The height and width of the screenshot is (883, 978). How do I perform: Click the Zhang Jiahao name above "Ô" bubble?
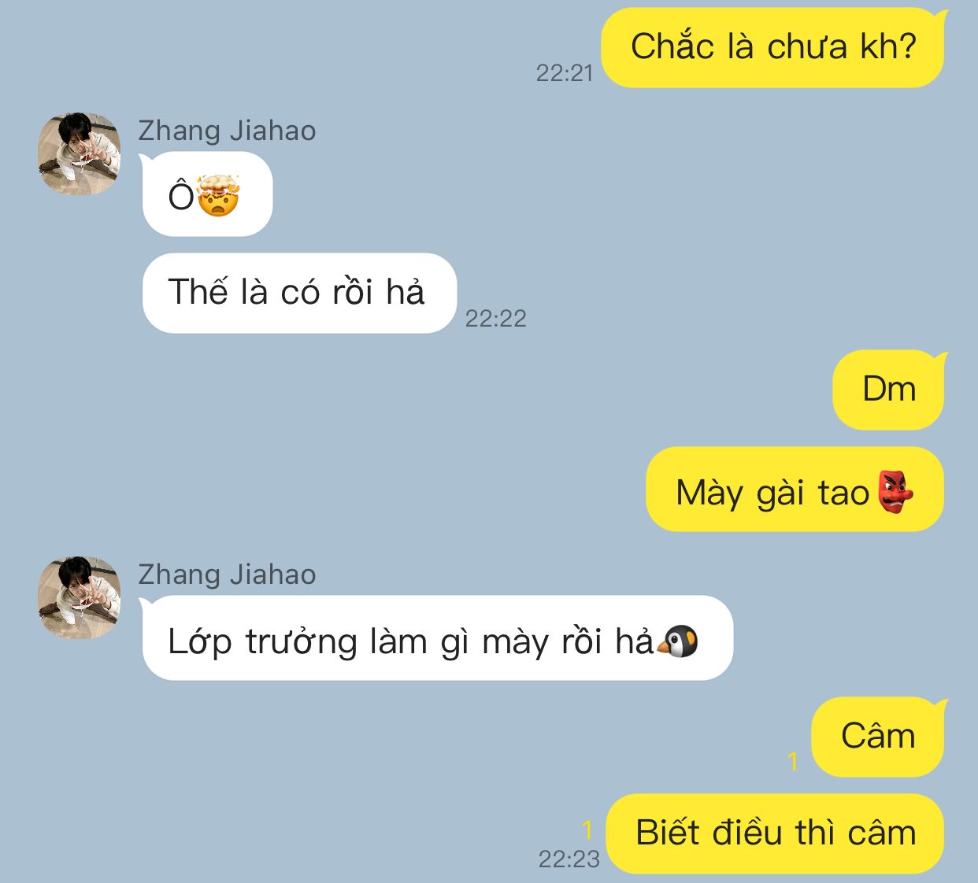point(227,131)
